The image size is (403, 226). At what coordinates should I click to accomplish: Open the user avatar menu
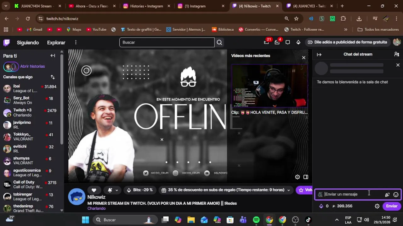click(397, 42)
